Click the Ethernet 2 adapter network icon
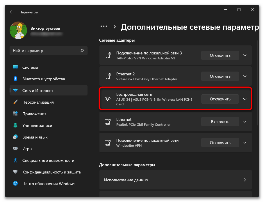The width and height of the screenshot is (264, 202). (x=108, y=76)
